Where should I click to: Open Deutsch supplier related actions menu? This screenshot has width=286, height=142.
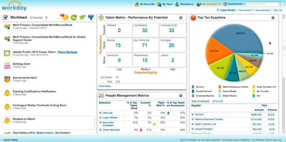pos(193,114)
